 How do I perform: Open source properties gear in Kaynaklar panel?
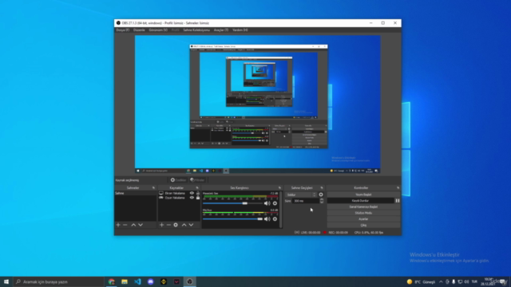(x=176, y=225)
